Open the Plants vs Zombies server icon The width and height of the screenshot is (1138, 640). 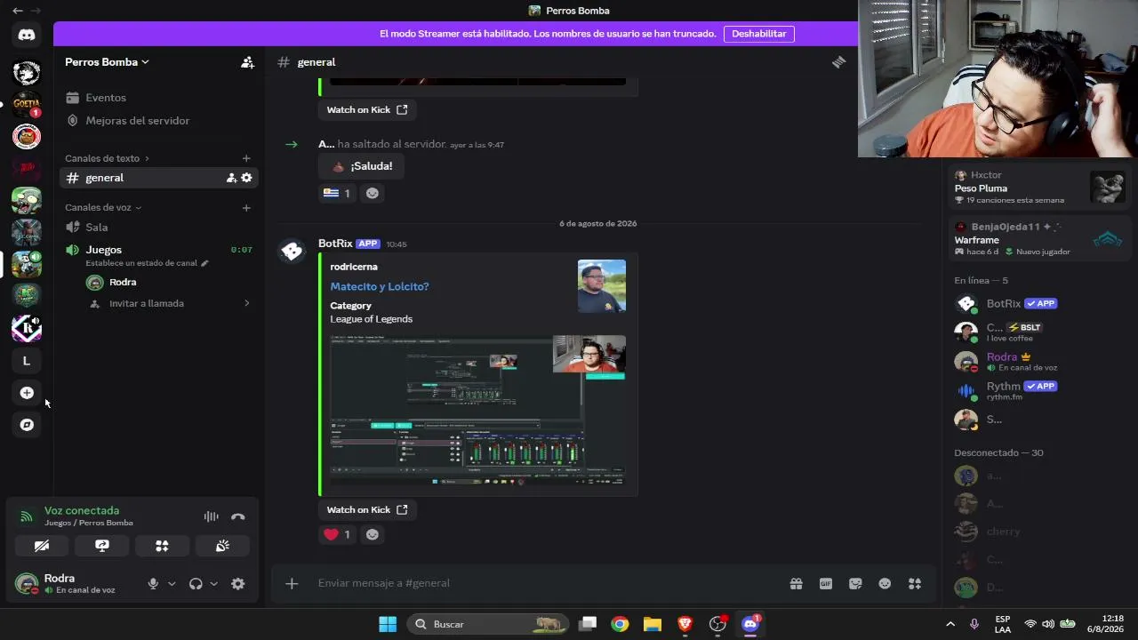coord(27,201)
